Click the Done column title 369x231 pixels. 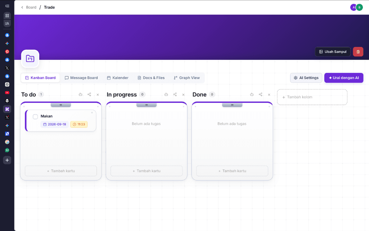199,95
